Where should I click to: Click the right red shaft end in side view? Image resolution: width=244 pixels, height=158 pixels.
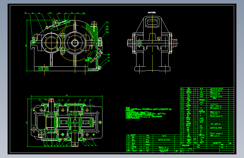(x=175, y=43)
